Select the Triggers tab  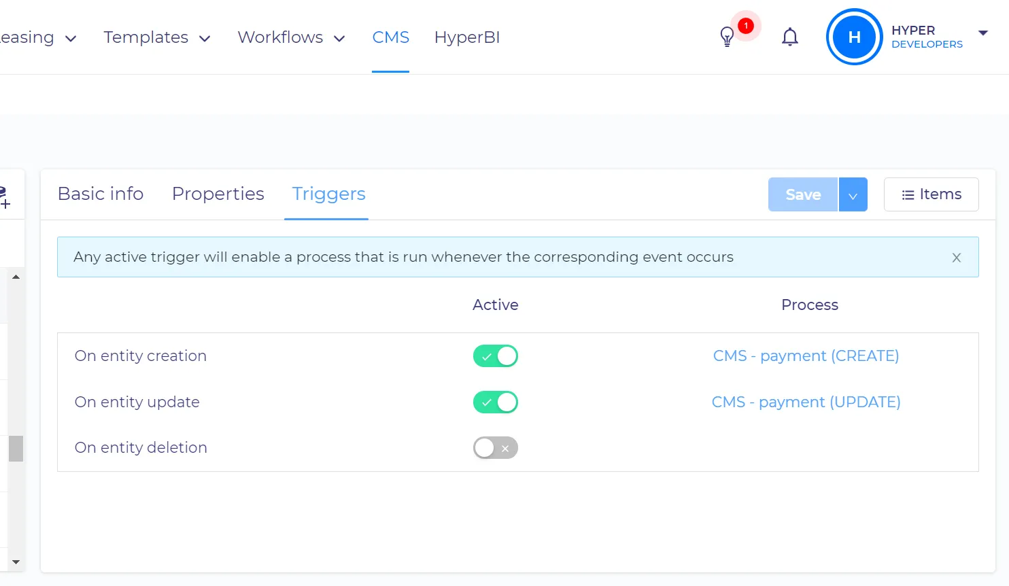[329, 194]
